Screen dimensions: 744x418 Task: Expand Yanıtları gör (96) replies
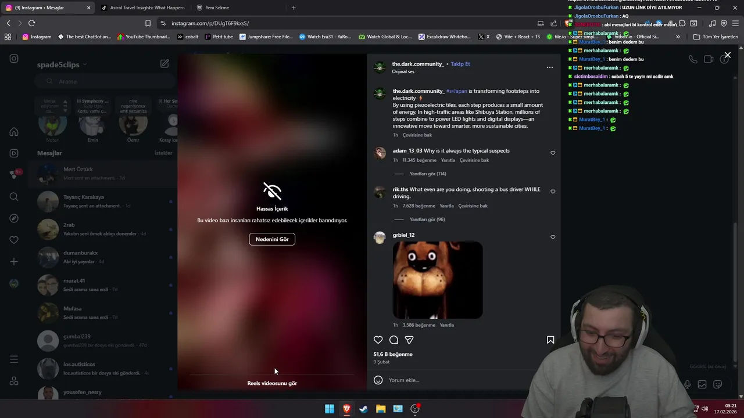[427, 219]
